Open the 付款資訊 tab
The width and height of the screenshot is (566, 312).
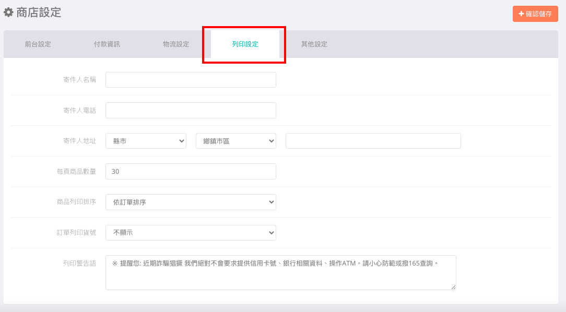pyautogui.click(x=107, y=44)
